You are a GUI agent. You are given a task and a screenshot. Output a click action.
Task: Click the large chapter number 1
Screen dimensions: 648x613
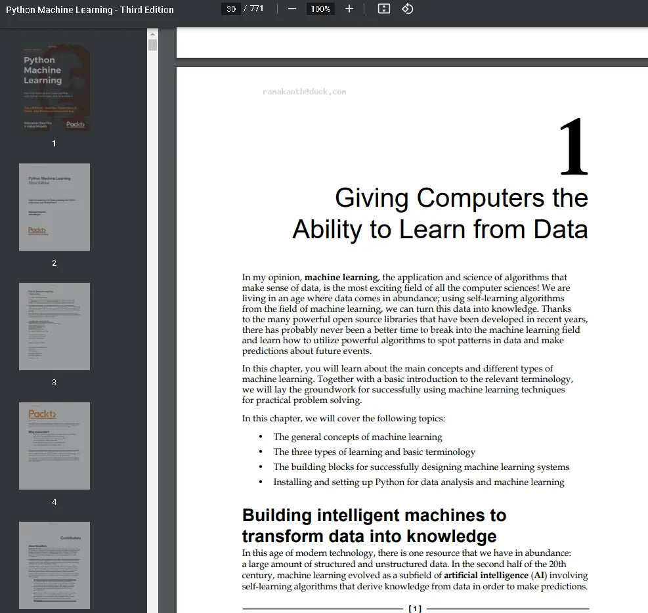pos(572,148)
